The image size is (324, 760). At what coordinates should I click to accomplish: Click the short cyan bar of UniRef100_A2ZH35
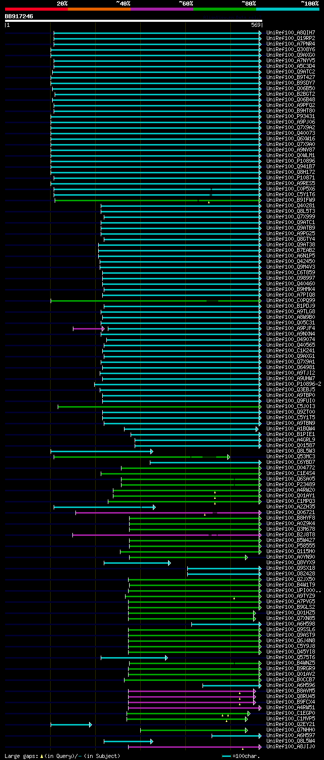pyautogui.click(x=105, y=507)
